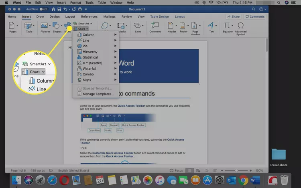This screenshot has width=301, height=188.
Task: Insert a Header
Action: pos(171,27)
